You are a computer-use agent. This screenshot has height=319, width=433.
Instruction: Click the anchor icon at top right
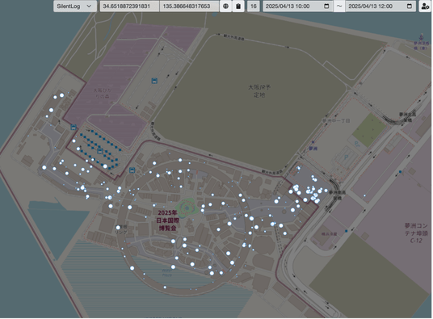coord(422,36)
